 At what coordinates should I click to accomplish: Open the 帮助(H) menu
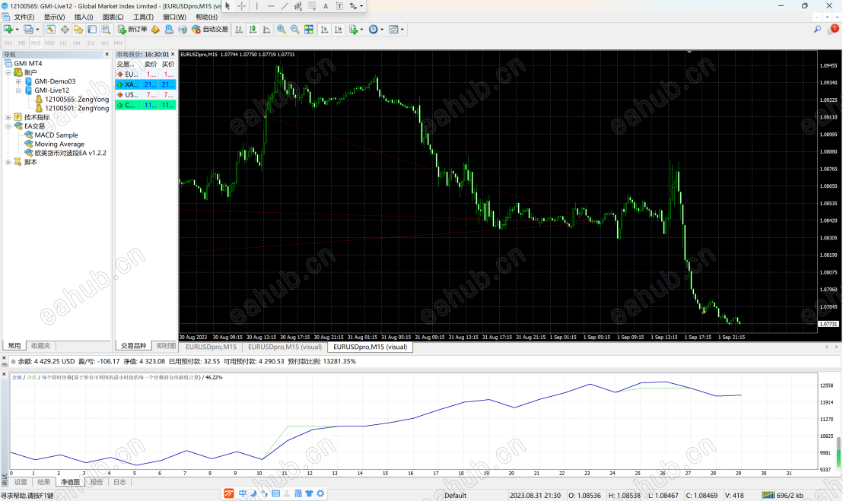coord(206,17)
